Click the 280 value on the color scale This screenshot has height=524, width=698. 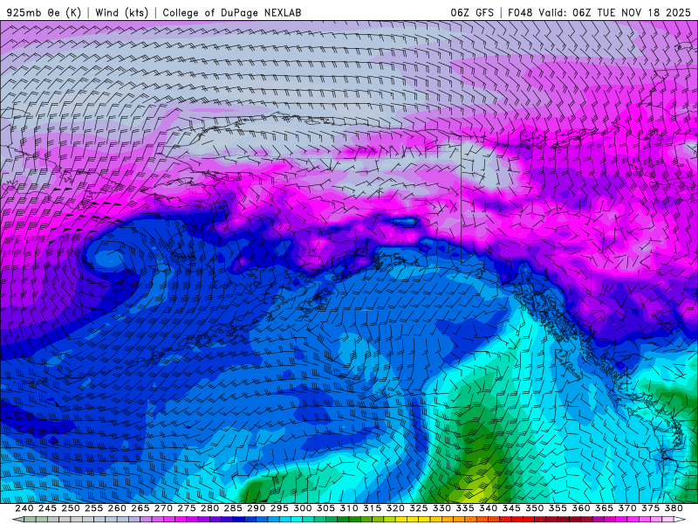[x=209, y=508]
